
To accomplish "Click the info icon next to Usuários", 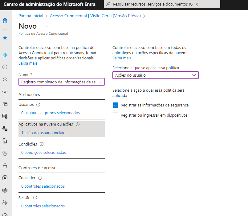I will tap(38, 105).
